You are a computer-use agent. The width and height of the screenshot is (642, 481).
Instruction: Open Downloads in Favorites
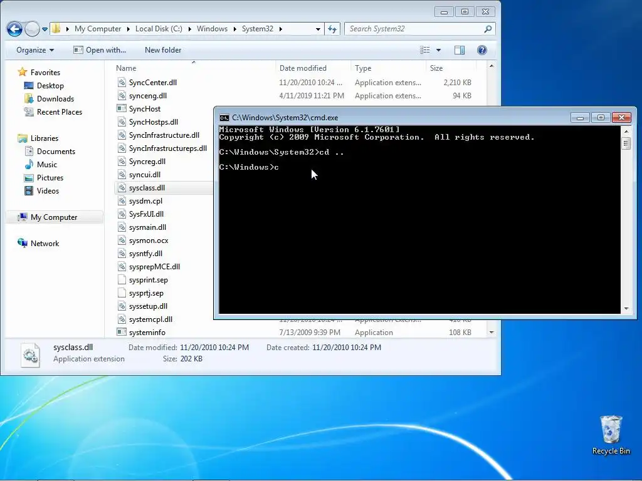55,98
